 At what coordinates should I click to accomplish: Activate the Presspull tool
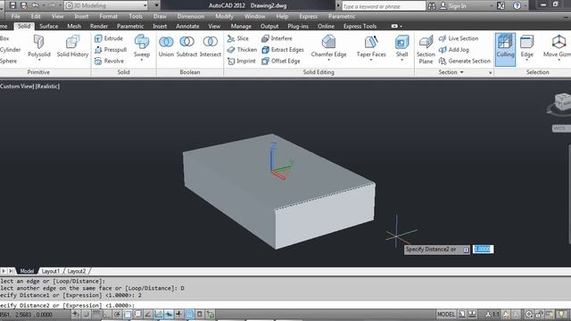(x=111, y=50)
